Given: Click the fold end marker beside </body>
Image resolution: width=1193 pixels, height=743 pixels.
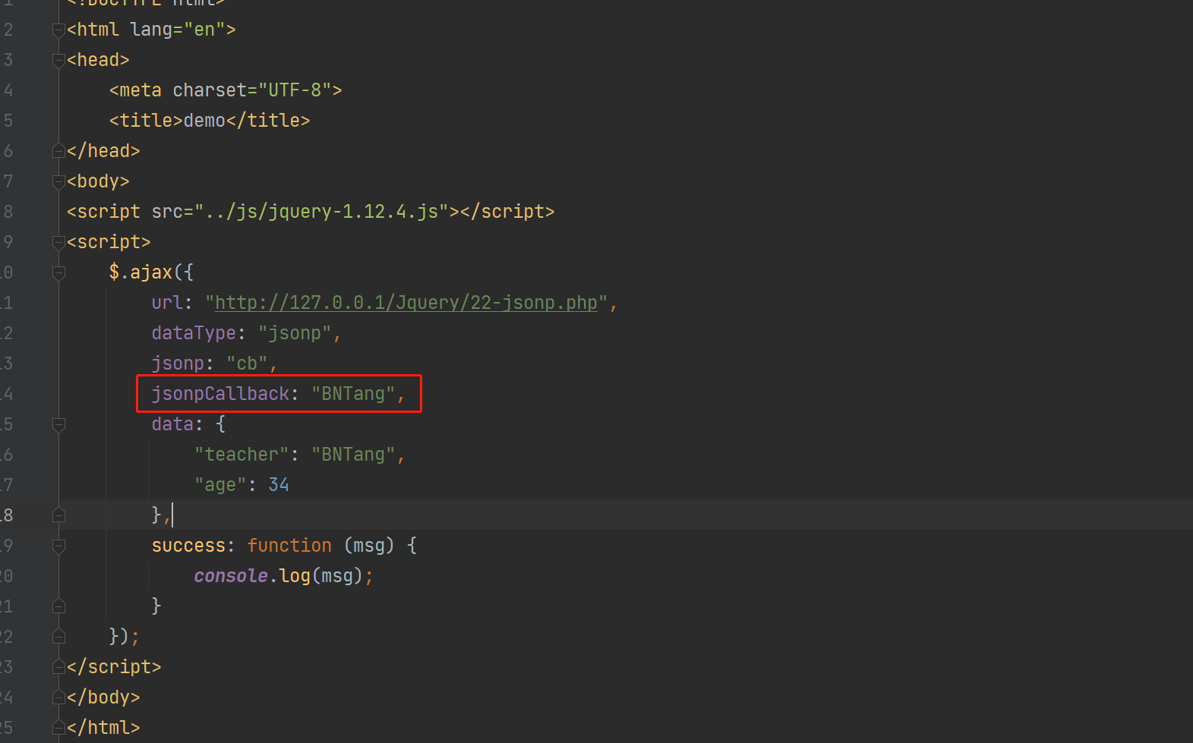Looking at the screenshot, I should coord(58,697).
